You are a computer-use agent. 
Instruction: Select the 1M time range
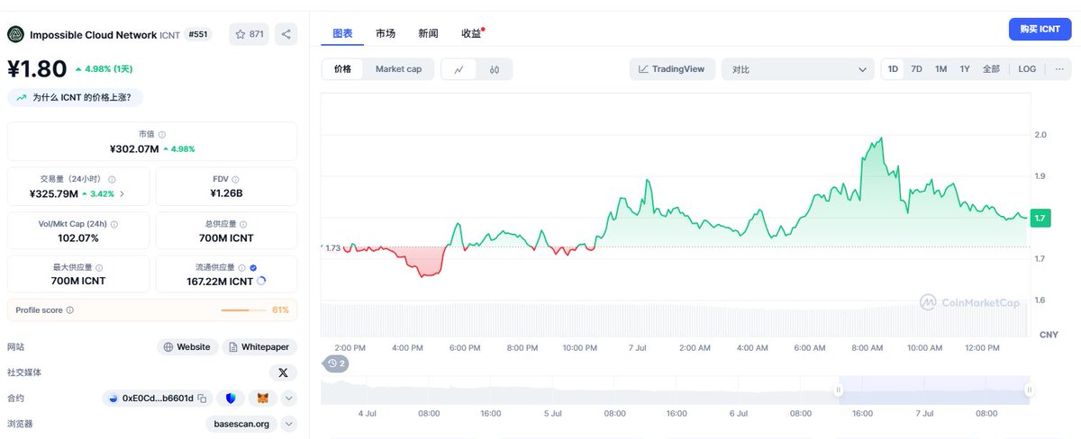pos(940,69)
